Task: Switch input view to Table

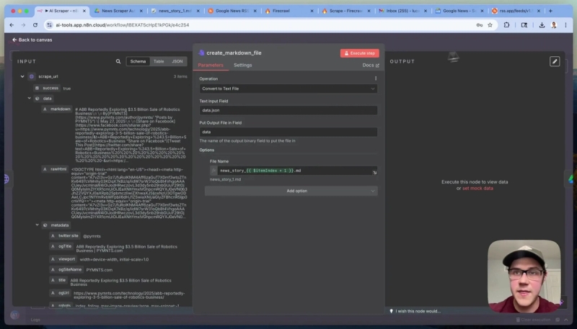Action: pos(159,61)
